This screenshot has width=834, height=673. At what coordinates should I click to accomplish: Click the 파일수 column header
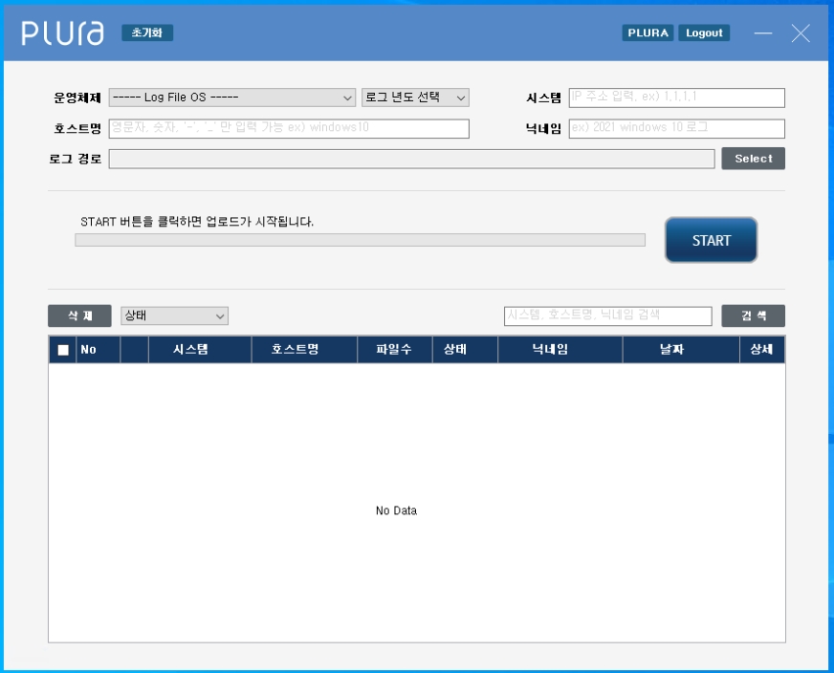(394, 350)
